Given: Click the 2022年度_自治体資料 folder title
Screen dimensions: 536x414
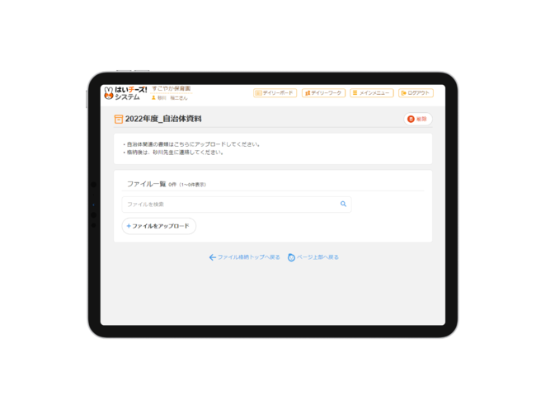Looking at the screenshot, I should click(x=163, y=119).
